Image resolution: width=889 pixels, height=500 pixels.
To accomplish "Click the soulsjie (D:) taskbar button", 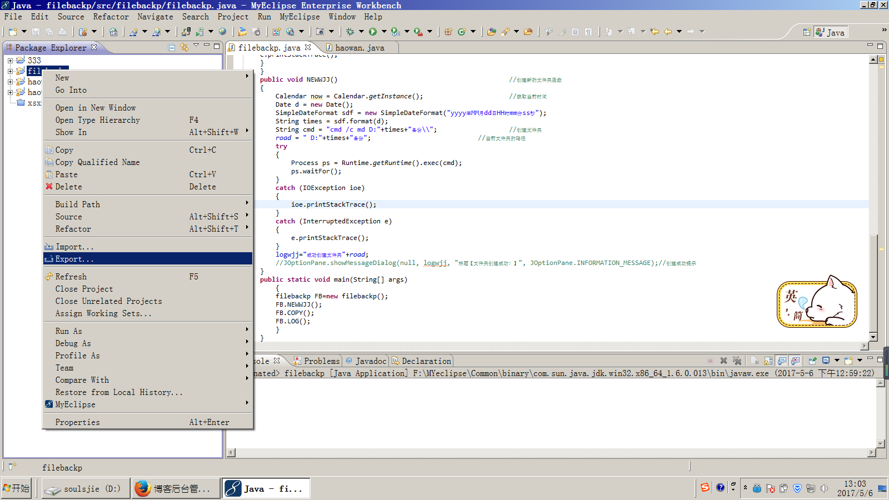I will pyautogui.click(x=86, y=488).
